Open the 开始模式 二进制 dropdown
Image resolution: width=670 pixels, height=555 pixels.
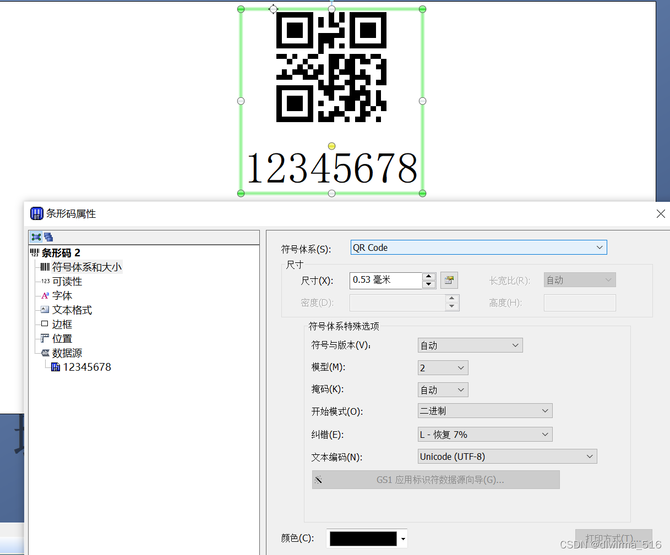point(485,411)
